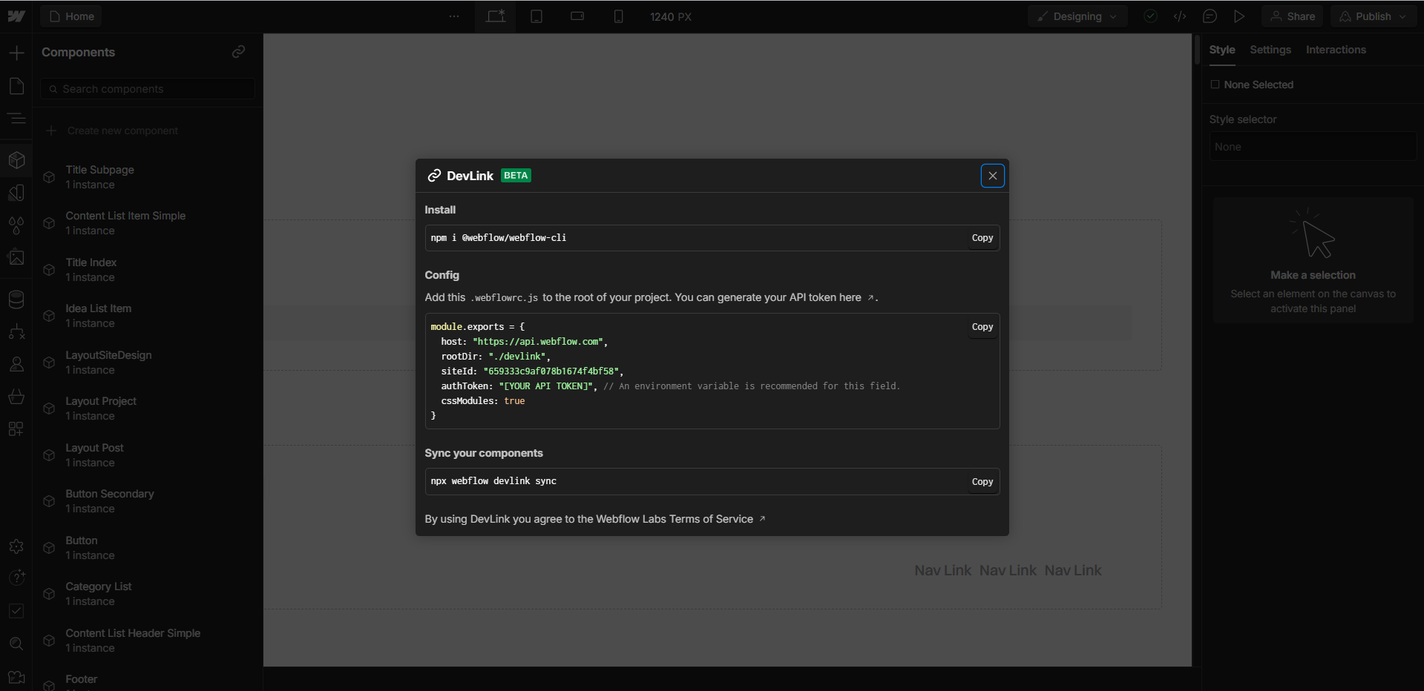Open the Designing mode dropdown
This screenshot has height=691, width=1424.
click(1077, 16)
